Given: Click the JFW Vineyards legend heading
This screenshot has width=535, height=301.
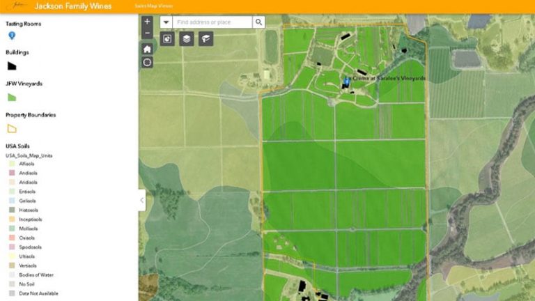Looking at the screenshot, I should [24, 84].
